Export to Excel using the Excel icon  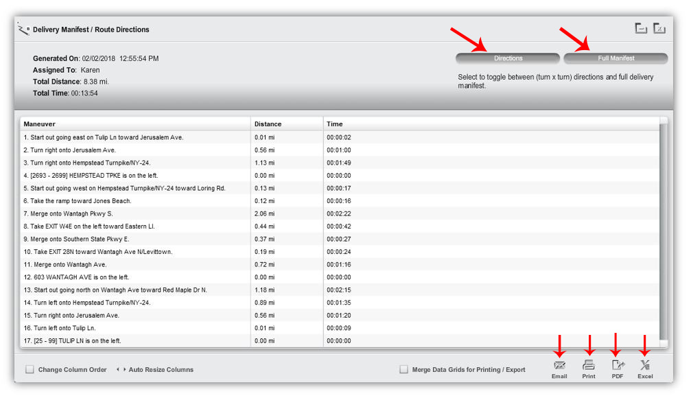[x=645, y=365]
